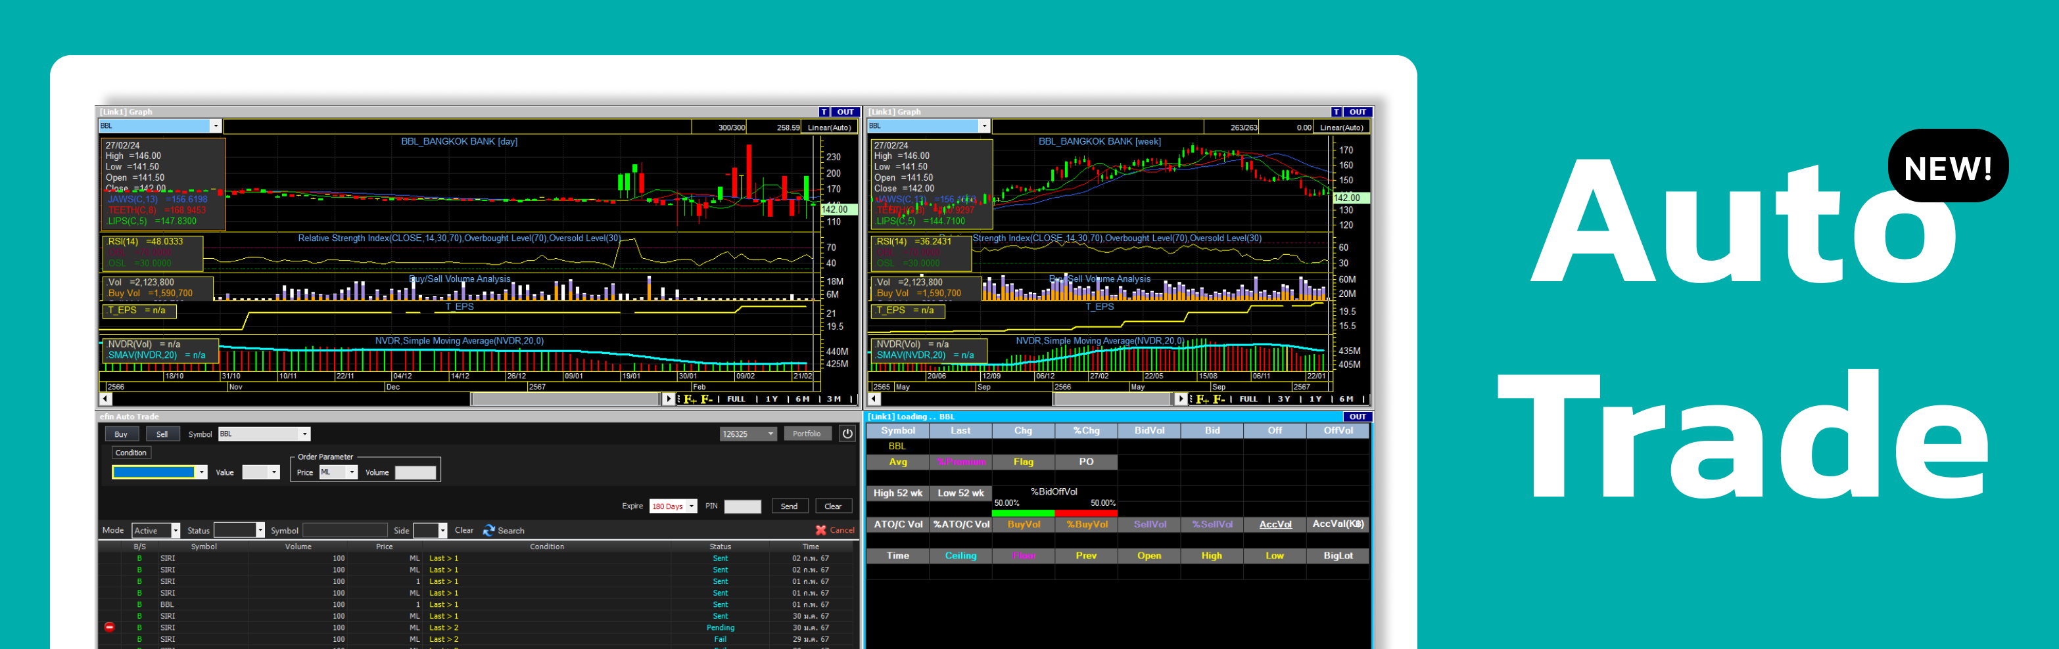Click T icon on daily graph title bar
2059x649 pixels.
[824, 112]
